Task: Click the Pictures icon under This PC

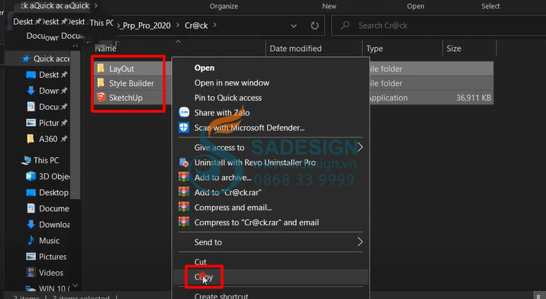Action: point(31,256)
